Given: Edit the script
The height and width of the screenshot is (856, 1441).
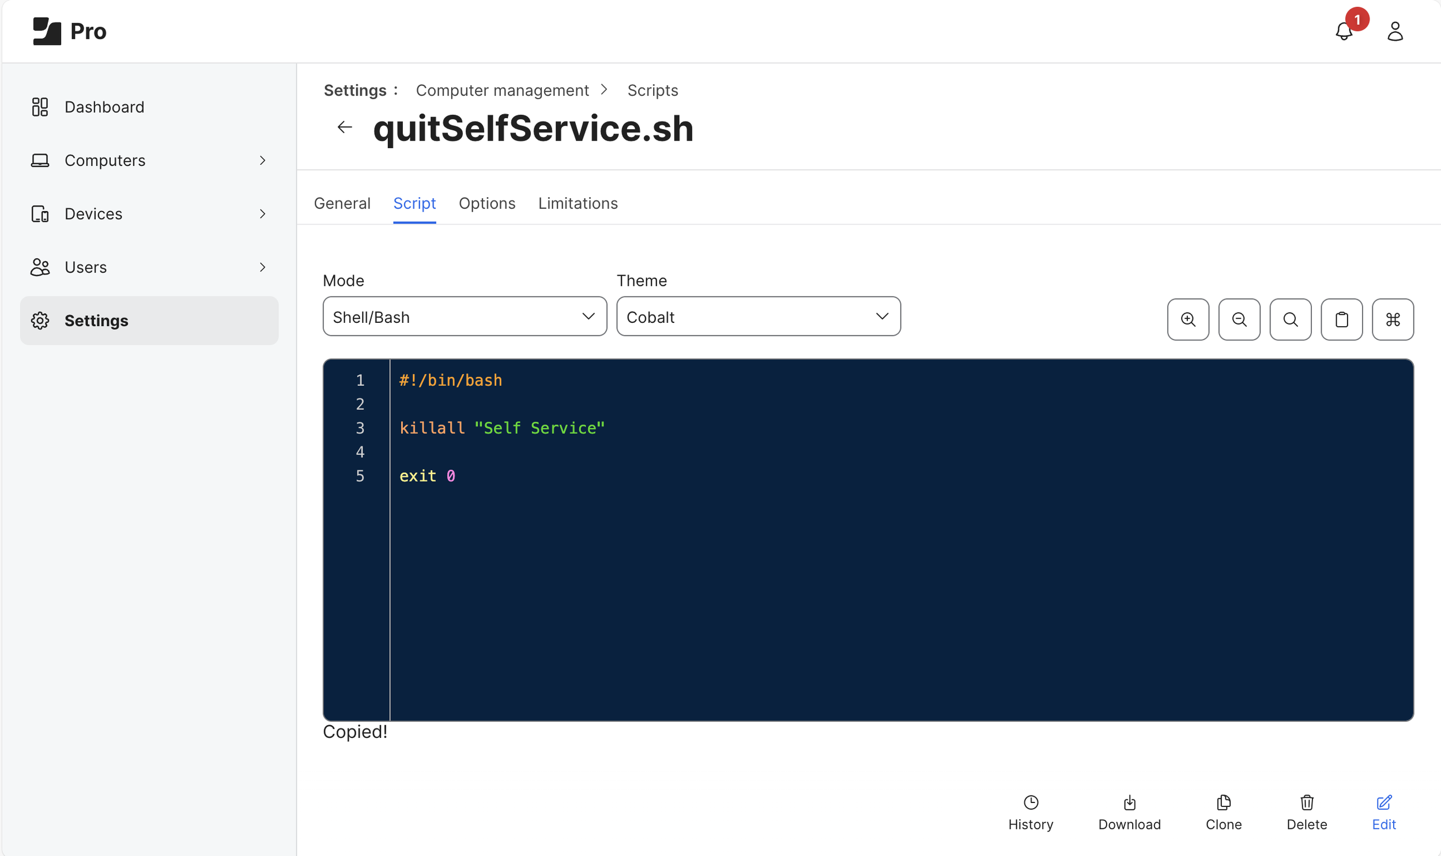Looking at the screenshot, I should (x=1383, y=812).
